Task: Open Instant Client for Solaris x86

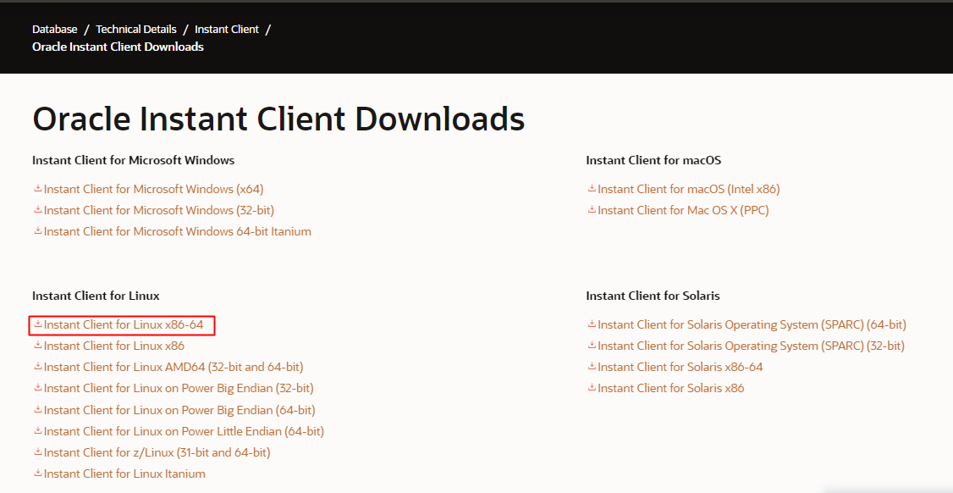Action: pyautogui.click(x=670, y=388)
